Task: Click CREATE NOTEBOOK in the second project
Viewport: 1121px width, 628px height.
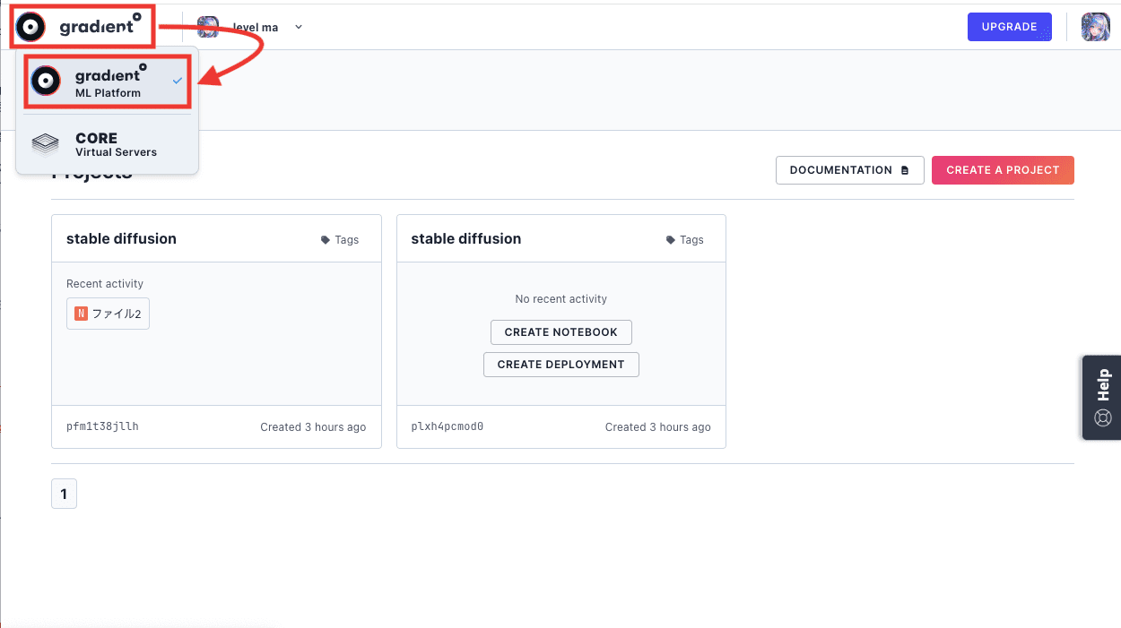Action: point(560,332)
